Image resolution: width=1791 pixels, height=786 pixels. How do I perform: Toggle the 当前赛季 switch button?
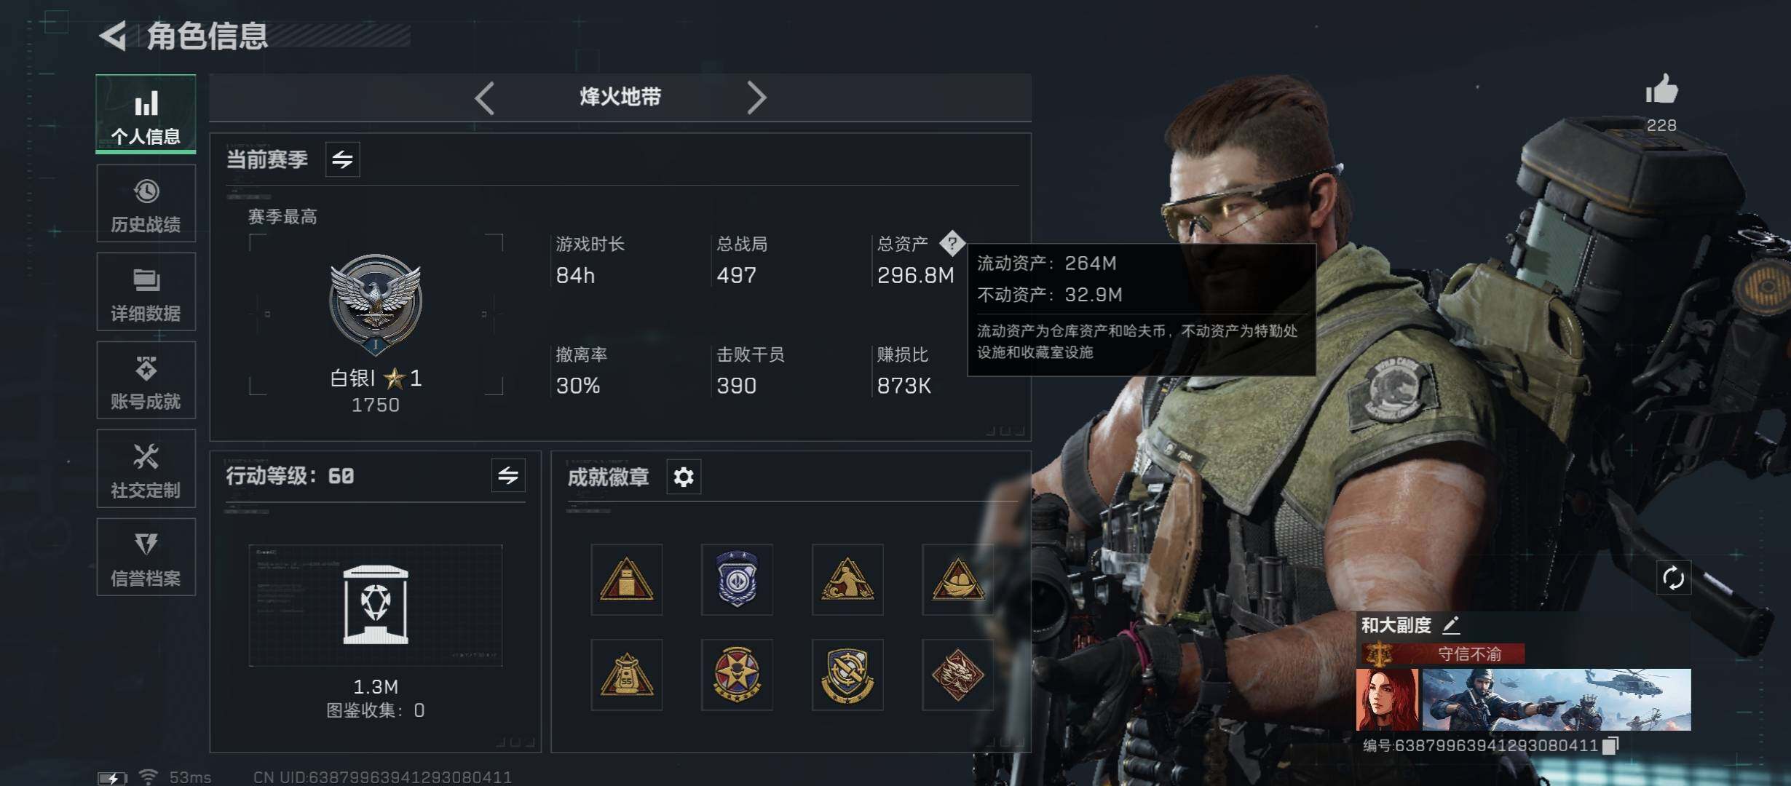342,159
